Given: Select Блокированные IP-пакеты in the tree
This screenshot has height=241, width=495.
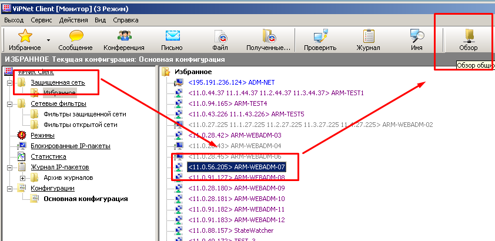Looking at the screenshot, I should tap(71, 146).
